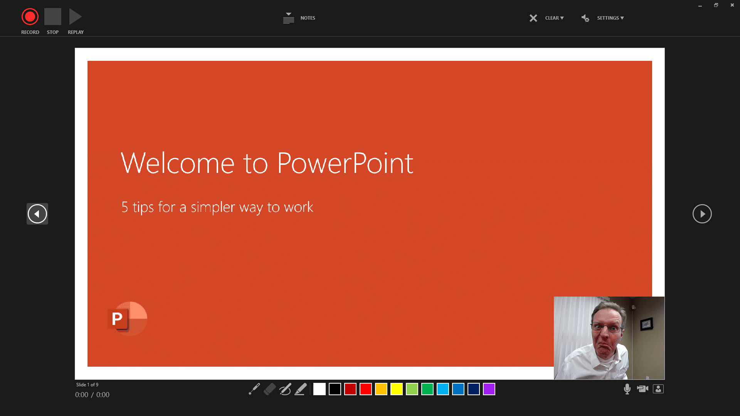740x416 pixels.
Task: Click the 'Slide 1 of 9' indicator
Action: click(87, 385)
